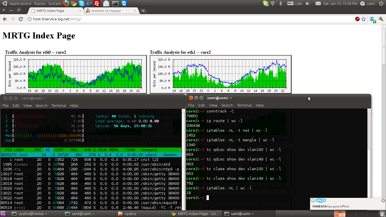Open the Ghostery extension icon
This screenshot has height=217, width=386.
pyautogui.click(x=373, y=19)
